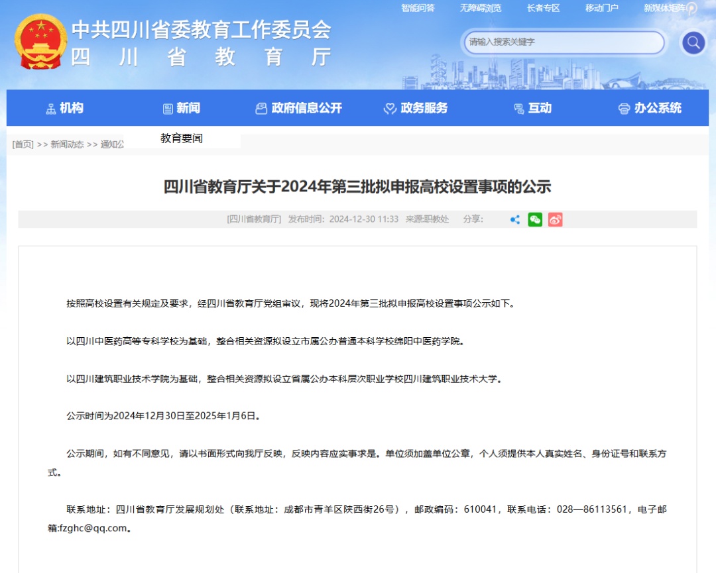Go to the 长者专区 seniors section
716x573 pixels.
click(543, 8)
